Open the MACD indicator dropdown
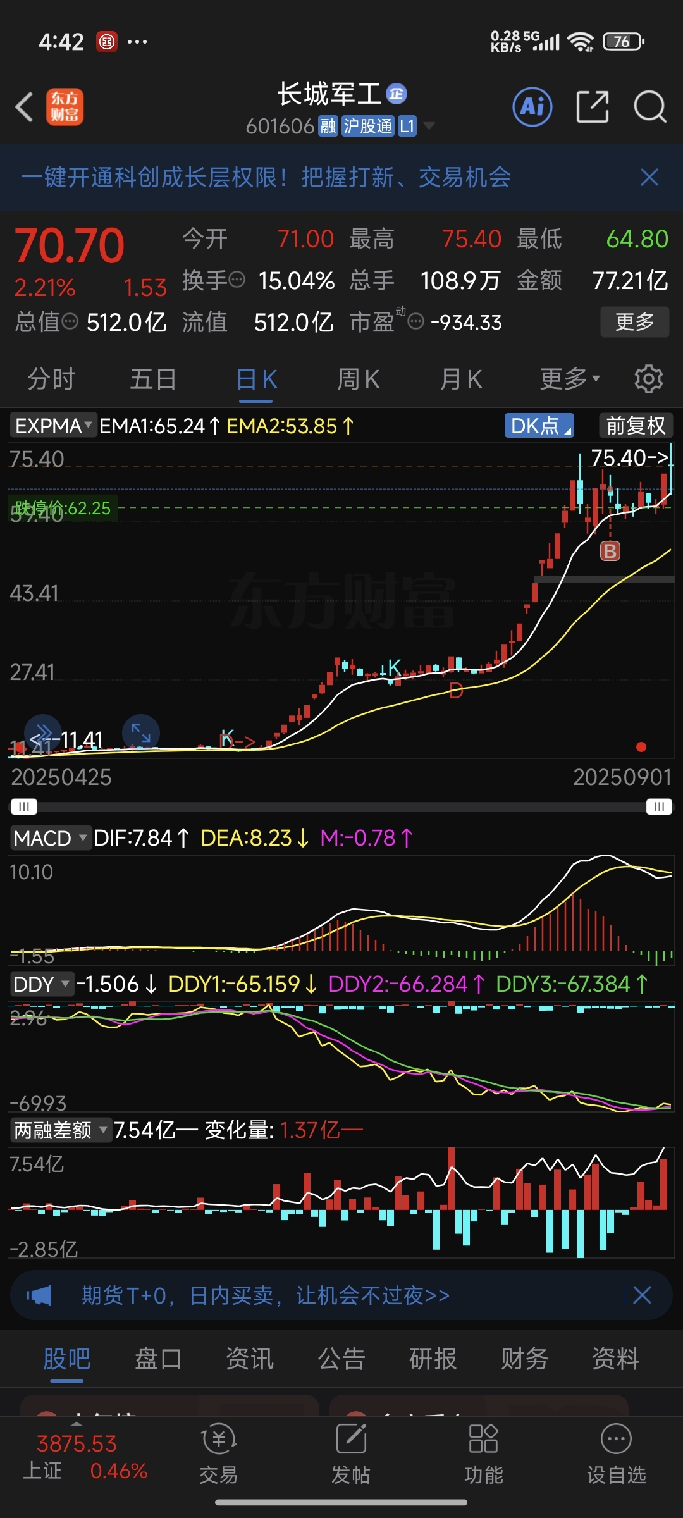The height and width of the screenshot is (1518, 683). pyautogui.click(x=50, y=838)
